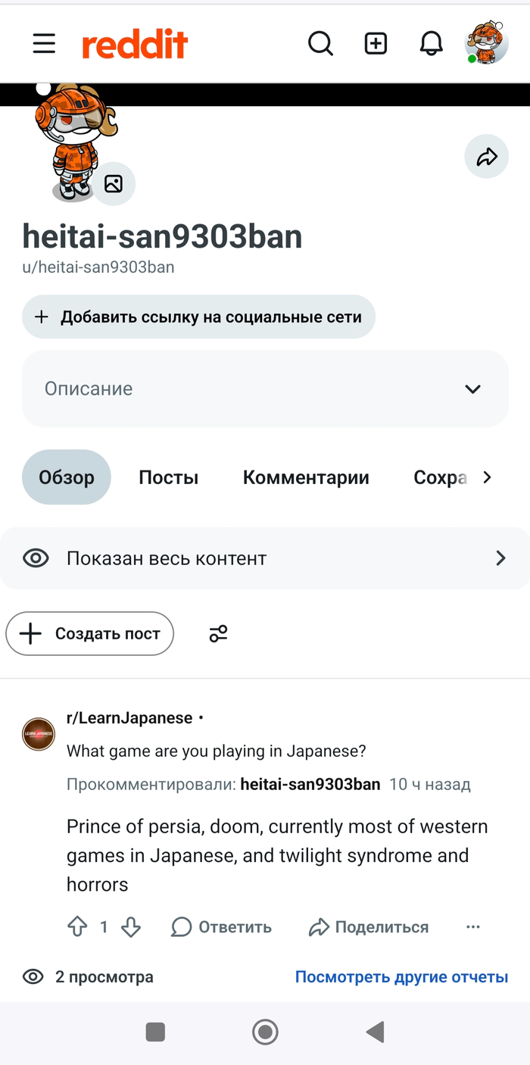
Task: Open Посмотреть другие отчеты link
Action: click(x=401, y=976)
